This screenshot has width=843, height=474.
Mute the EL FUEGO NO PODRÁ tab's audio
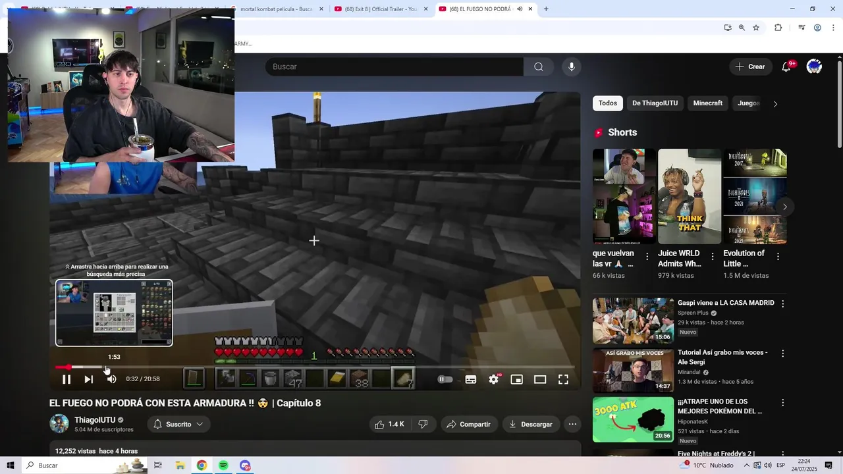[520, 9]
